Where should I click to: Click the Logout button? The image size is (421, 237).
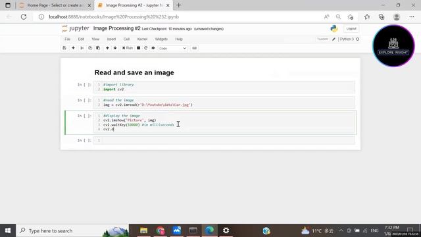click(351, 29)
